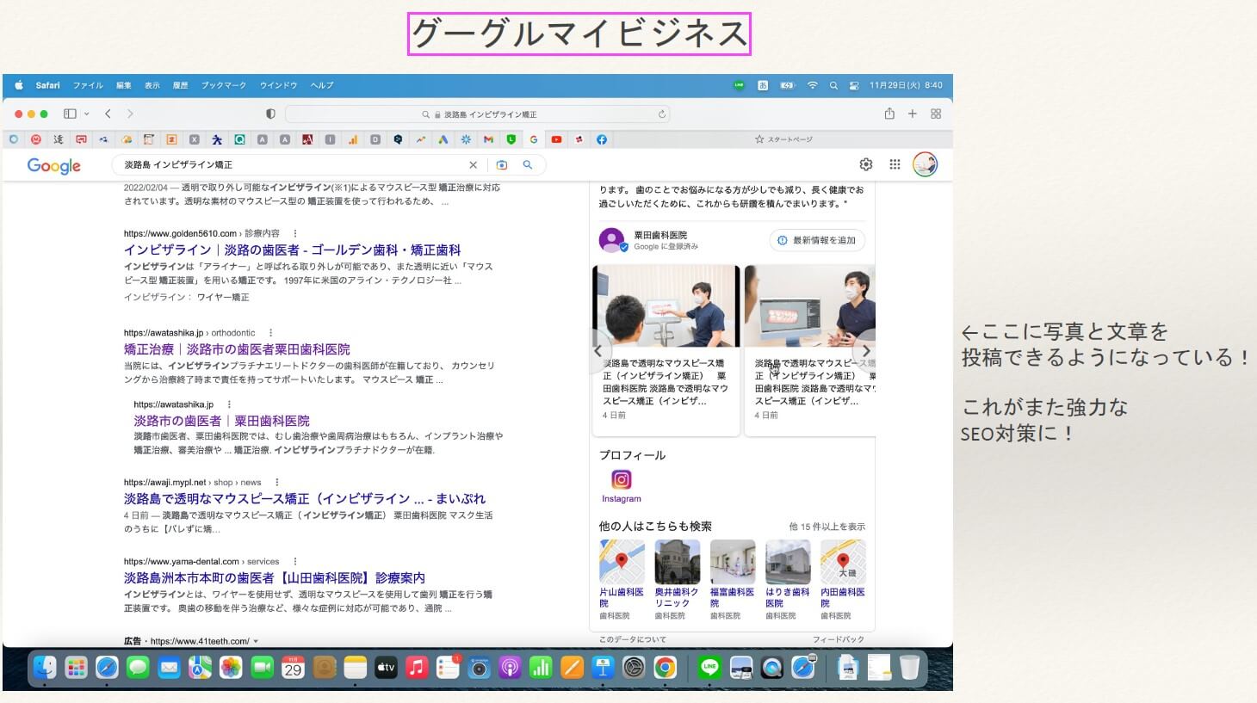Screen dimensions: 1257x703
Task: Open the 編集 menu
Action: click(124, 85)
